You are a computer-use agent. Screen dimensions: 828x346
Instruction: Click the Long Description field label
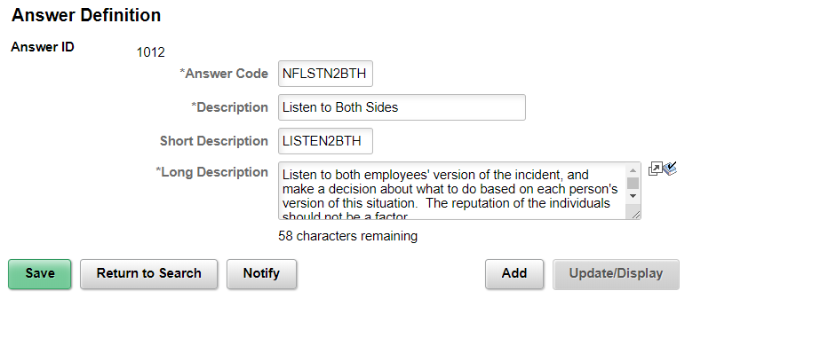coord(211,172)
